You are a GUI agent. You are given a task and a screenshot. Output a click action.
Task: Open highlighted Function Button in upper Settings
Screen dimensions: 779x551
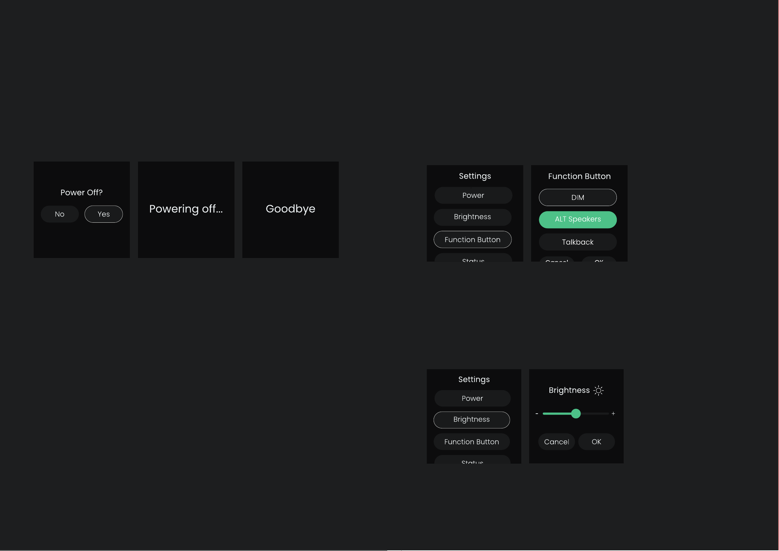pos(473,240)
